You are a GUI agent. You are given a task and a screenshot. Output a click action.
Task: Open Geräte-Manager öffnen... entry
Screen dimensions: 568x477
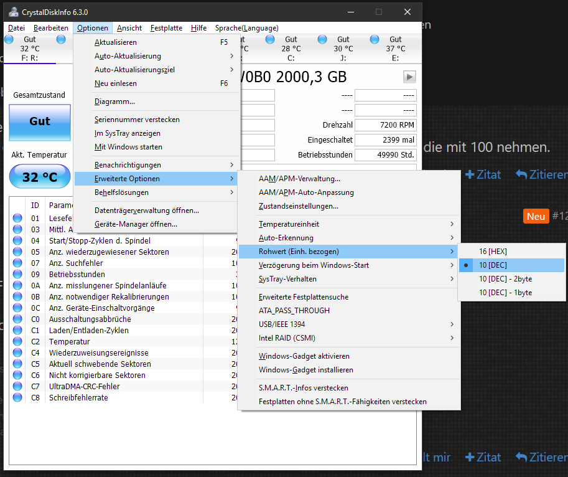point(157,224)
